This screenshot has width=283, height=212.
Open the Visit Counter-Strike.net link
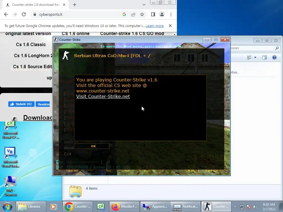103,96
